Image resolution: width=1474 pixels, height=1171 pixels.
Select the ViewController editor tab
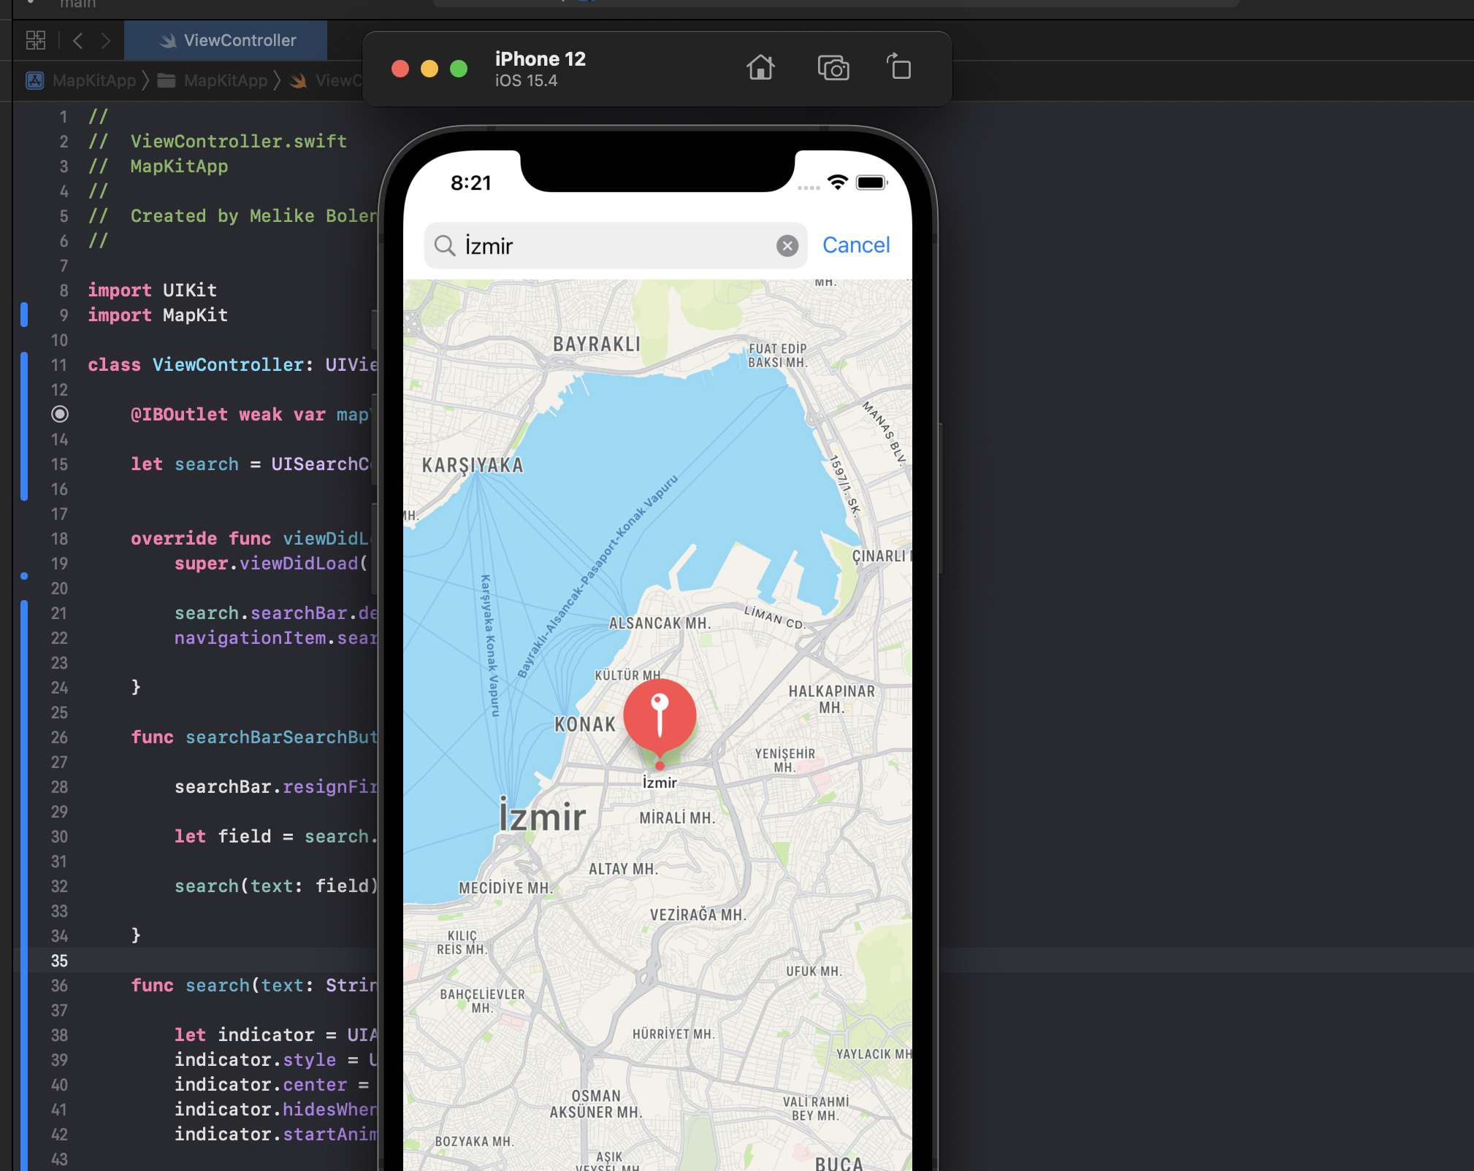click(226, 40)
